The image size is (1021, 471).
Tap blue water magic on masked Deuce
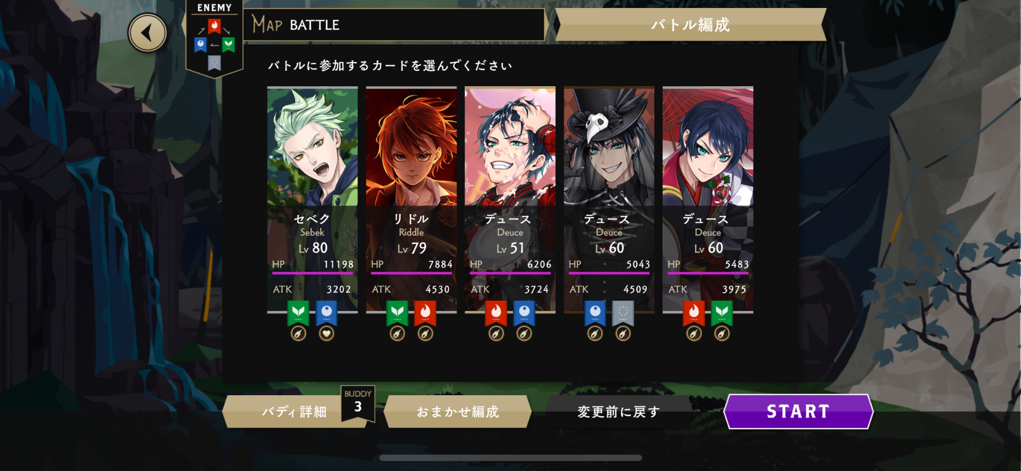point(595,313)
